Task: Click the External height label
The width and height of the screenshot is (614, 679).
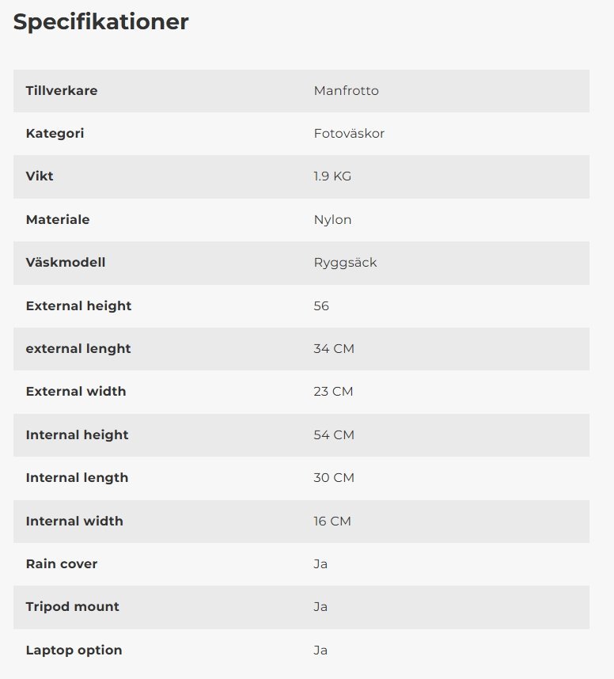Action: 78,305
